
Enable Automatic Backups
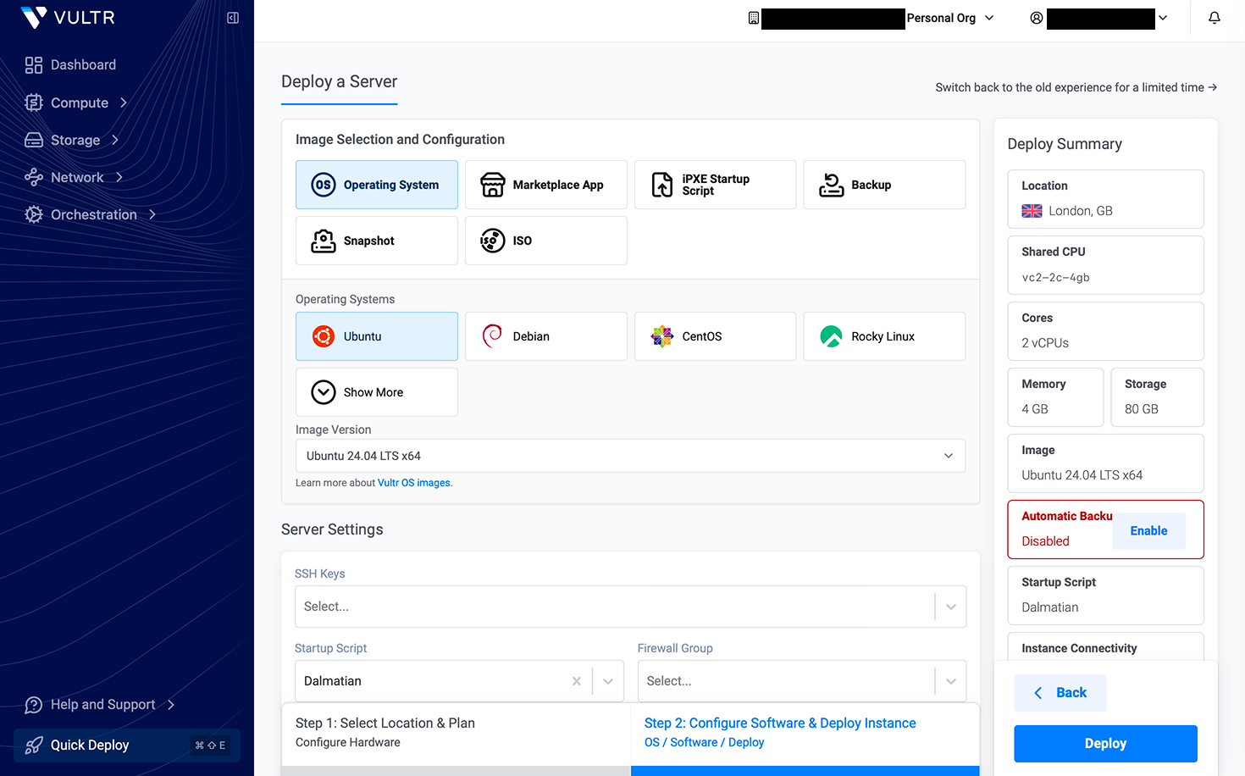1148,531
